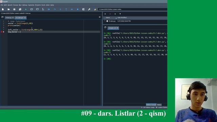Save all files toolbar icon
This screenshot has height=122, width=217.
(20, 9)
